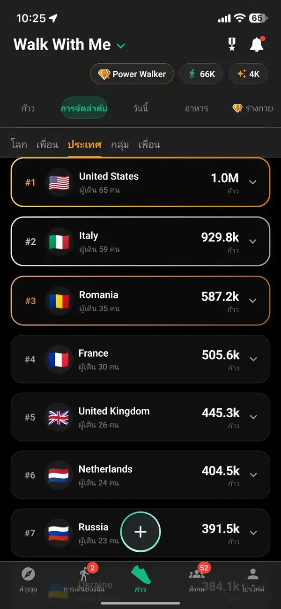The height and width of the screenshot is (609, 281).
Task: Open the Romania ranking card
Action: click(140, 301)
